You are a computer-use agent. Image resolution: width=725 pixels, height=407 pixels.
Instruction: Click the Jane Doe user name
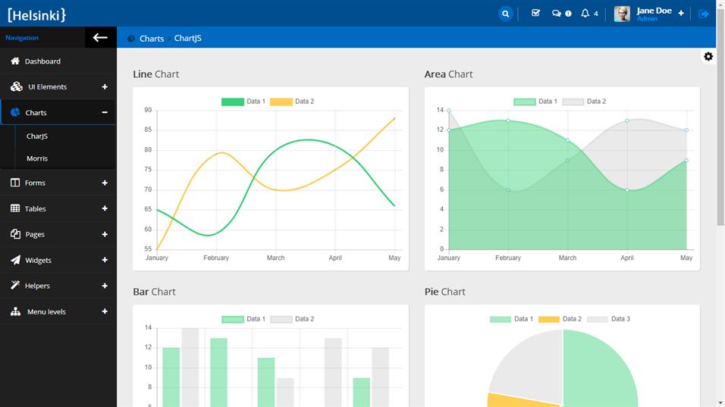point(654,11)
